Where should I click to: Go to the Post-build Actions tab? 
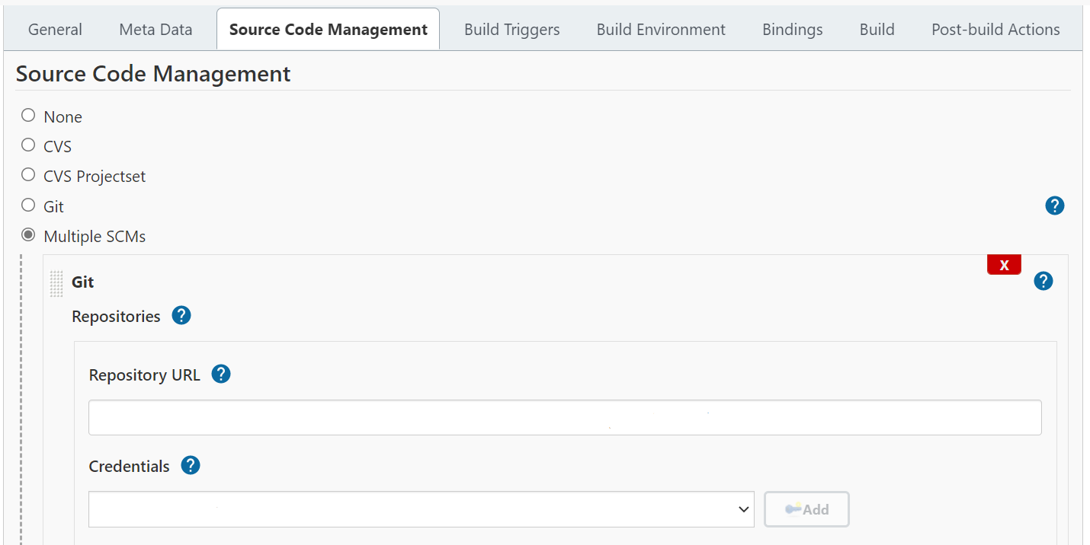995,30
